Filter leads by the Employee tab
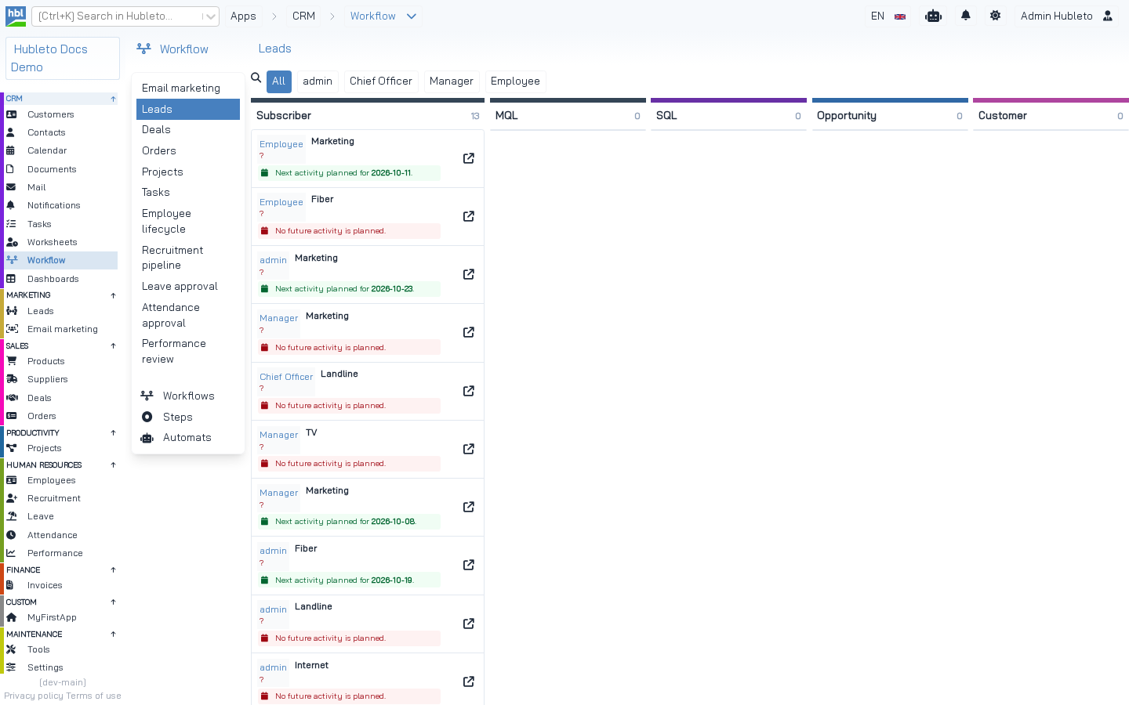 [x=515, y=81]
